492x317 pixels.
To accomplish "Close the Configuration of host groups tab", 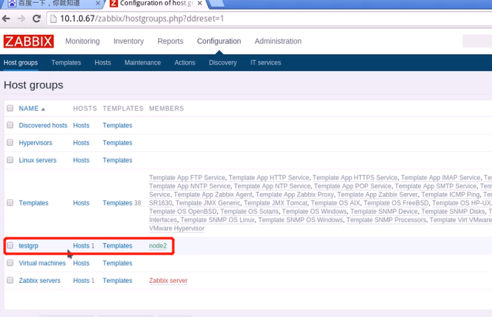I will (x=200, y=3).
